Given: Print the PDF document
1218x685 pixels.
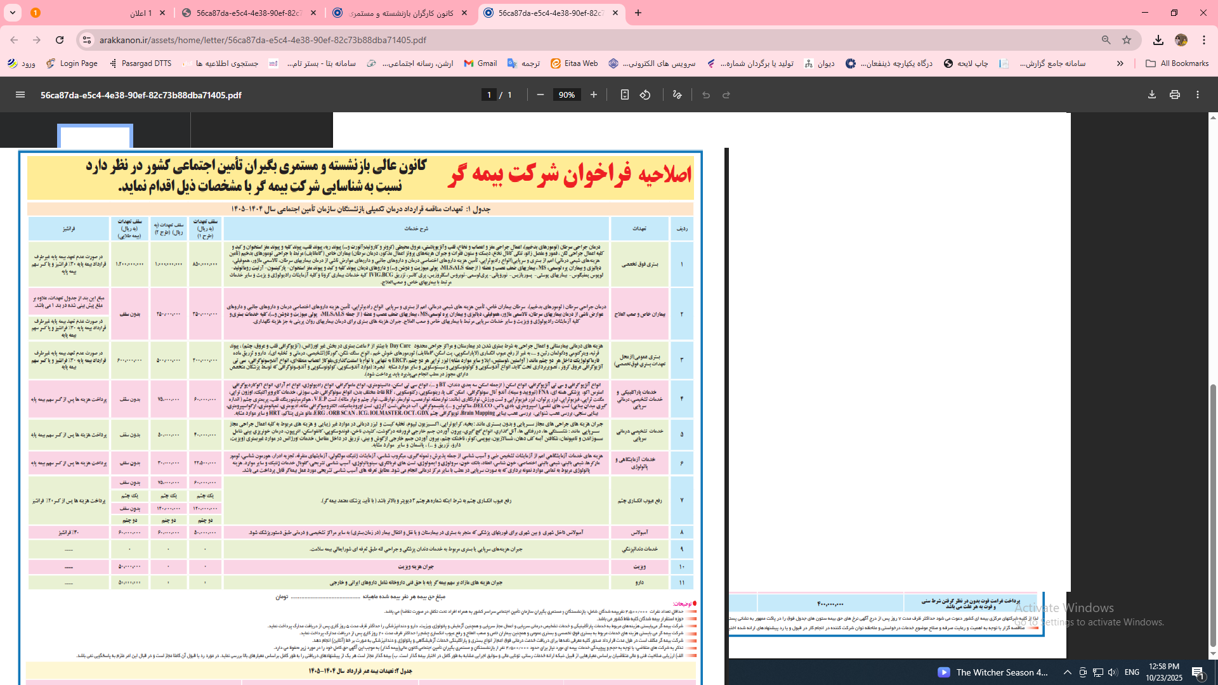Looking at the screenshot, I should [x=1175, y=95].
